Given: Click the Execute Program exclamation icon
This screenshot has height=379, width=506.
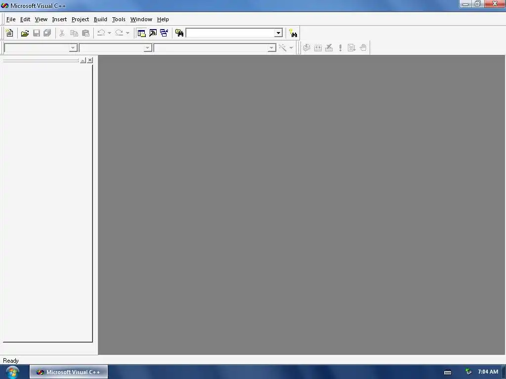Looking at the screenshot, I should [340, 48].
